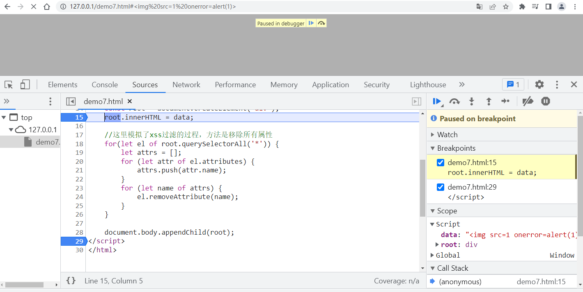Switch to the Elements tab
The height and width of the screenshot is (292, 583).
coord(63,85)
